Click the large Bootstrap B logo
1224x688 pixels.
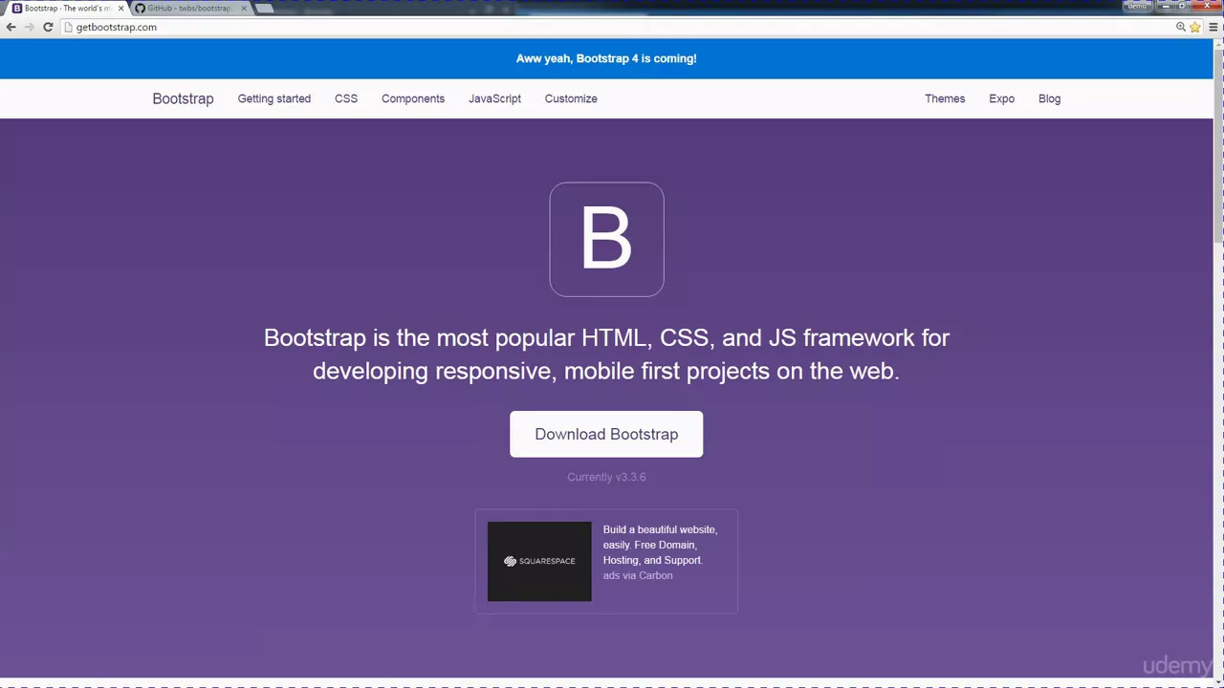pyautogui.click(x=606, y=239)
